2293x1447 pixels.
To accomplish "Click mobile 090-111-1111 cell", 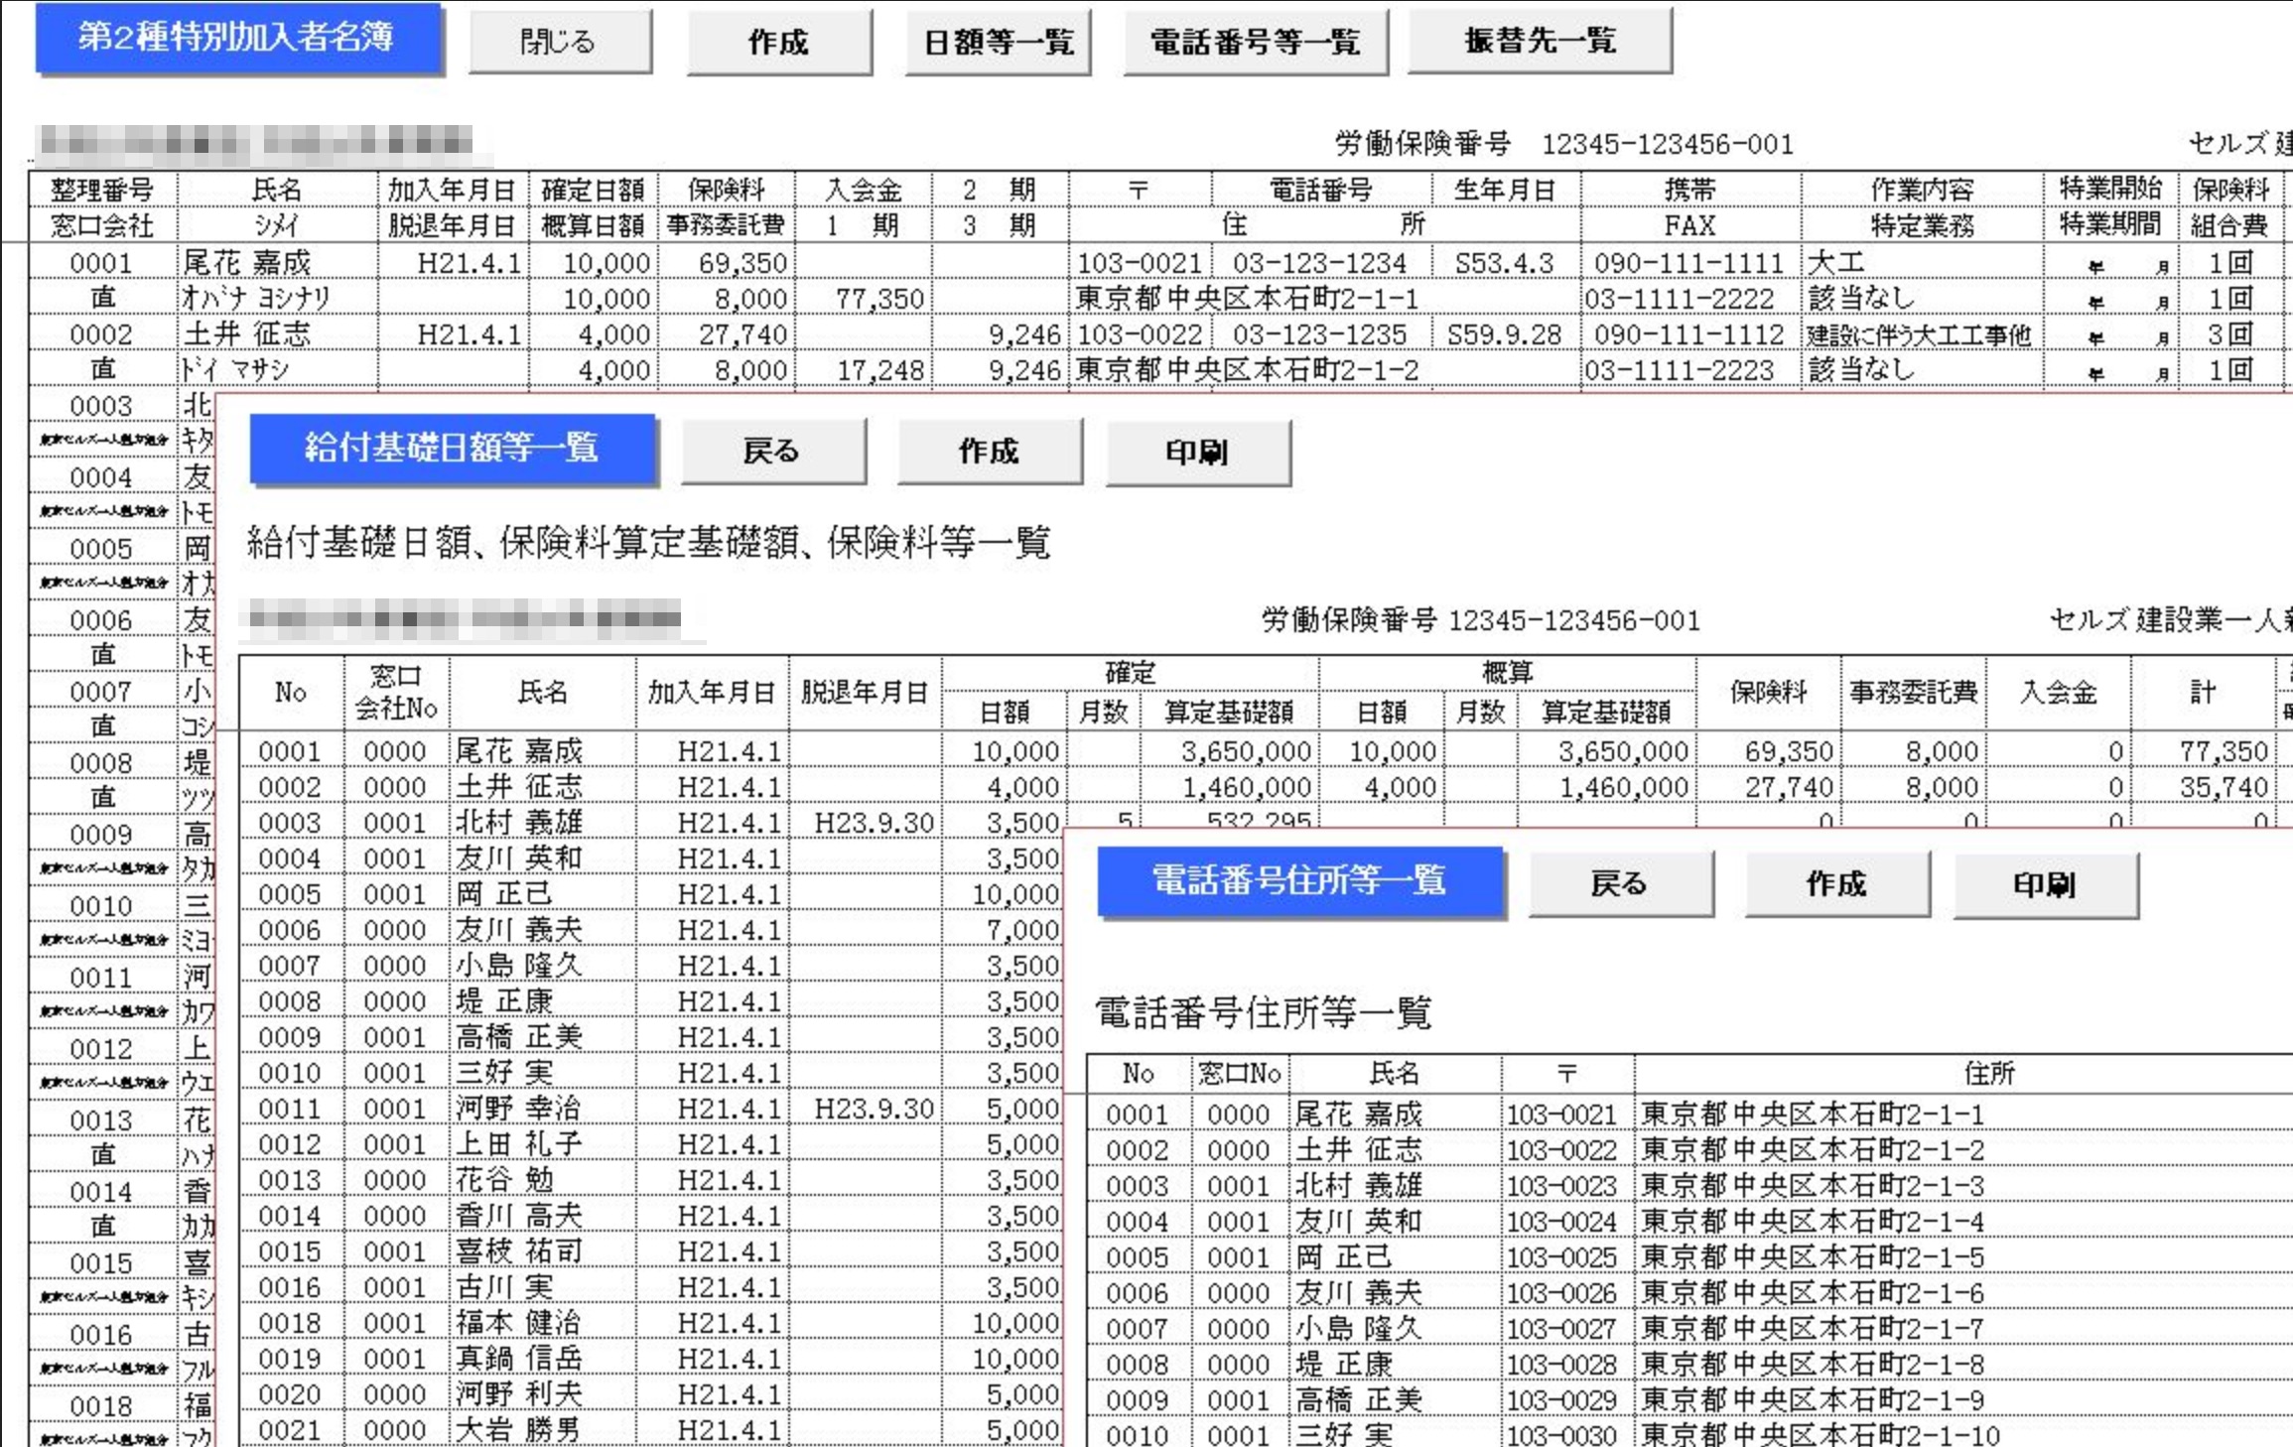I will pyautogui.click(x=1689, y=263).
